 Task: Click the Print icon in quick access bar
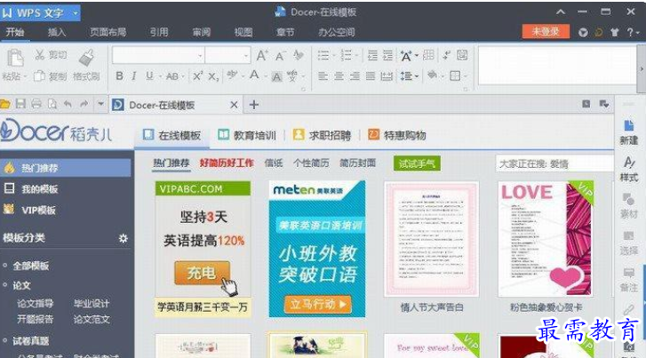point(36,104)
